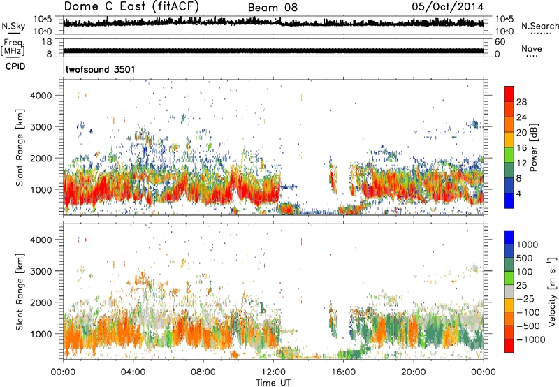Click the 'Power [dB]' colorbar label

click(x=534, y=147)
